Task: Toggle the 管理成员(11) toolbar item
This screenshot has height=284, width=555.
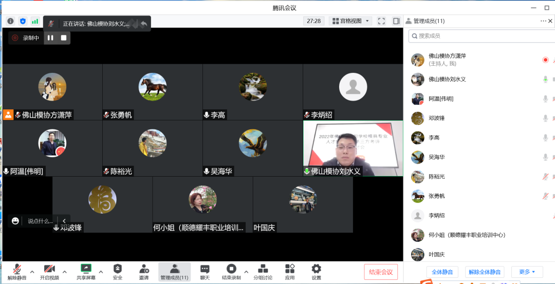Action: pos(174,271)
